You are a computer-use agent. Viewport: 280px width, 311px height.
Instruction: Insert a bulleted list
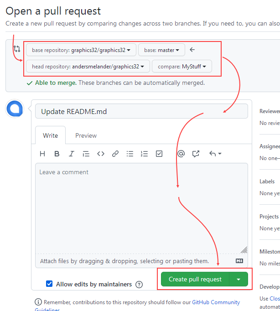coord(130,154)
